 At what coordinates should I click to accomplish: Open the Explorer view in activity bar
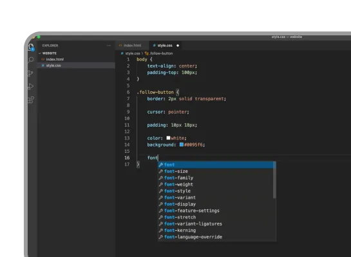tap(31, 47)
